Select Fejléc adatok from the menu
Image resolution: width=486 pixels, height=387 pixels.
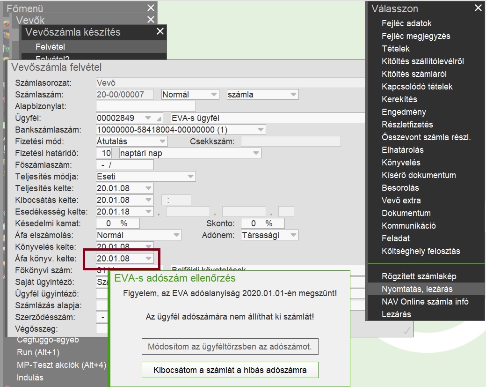click(x=406, y=23)
